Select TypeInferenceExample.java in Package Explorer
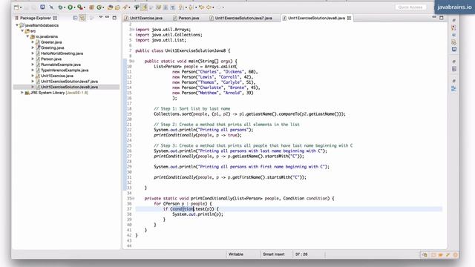 point(65,70)
